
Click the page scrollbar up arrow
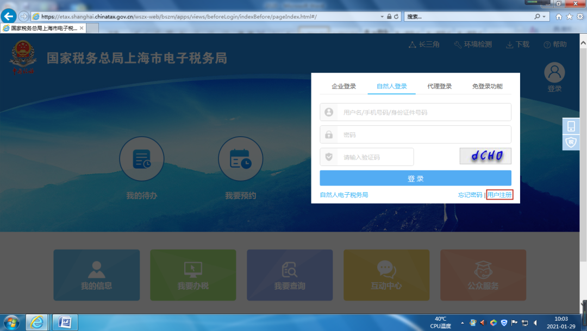point(583,43)
